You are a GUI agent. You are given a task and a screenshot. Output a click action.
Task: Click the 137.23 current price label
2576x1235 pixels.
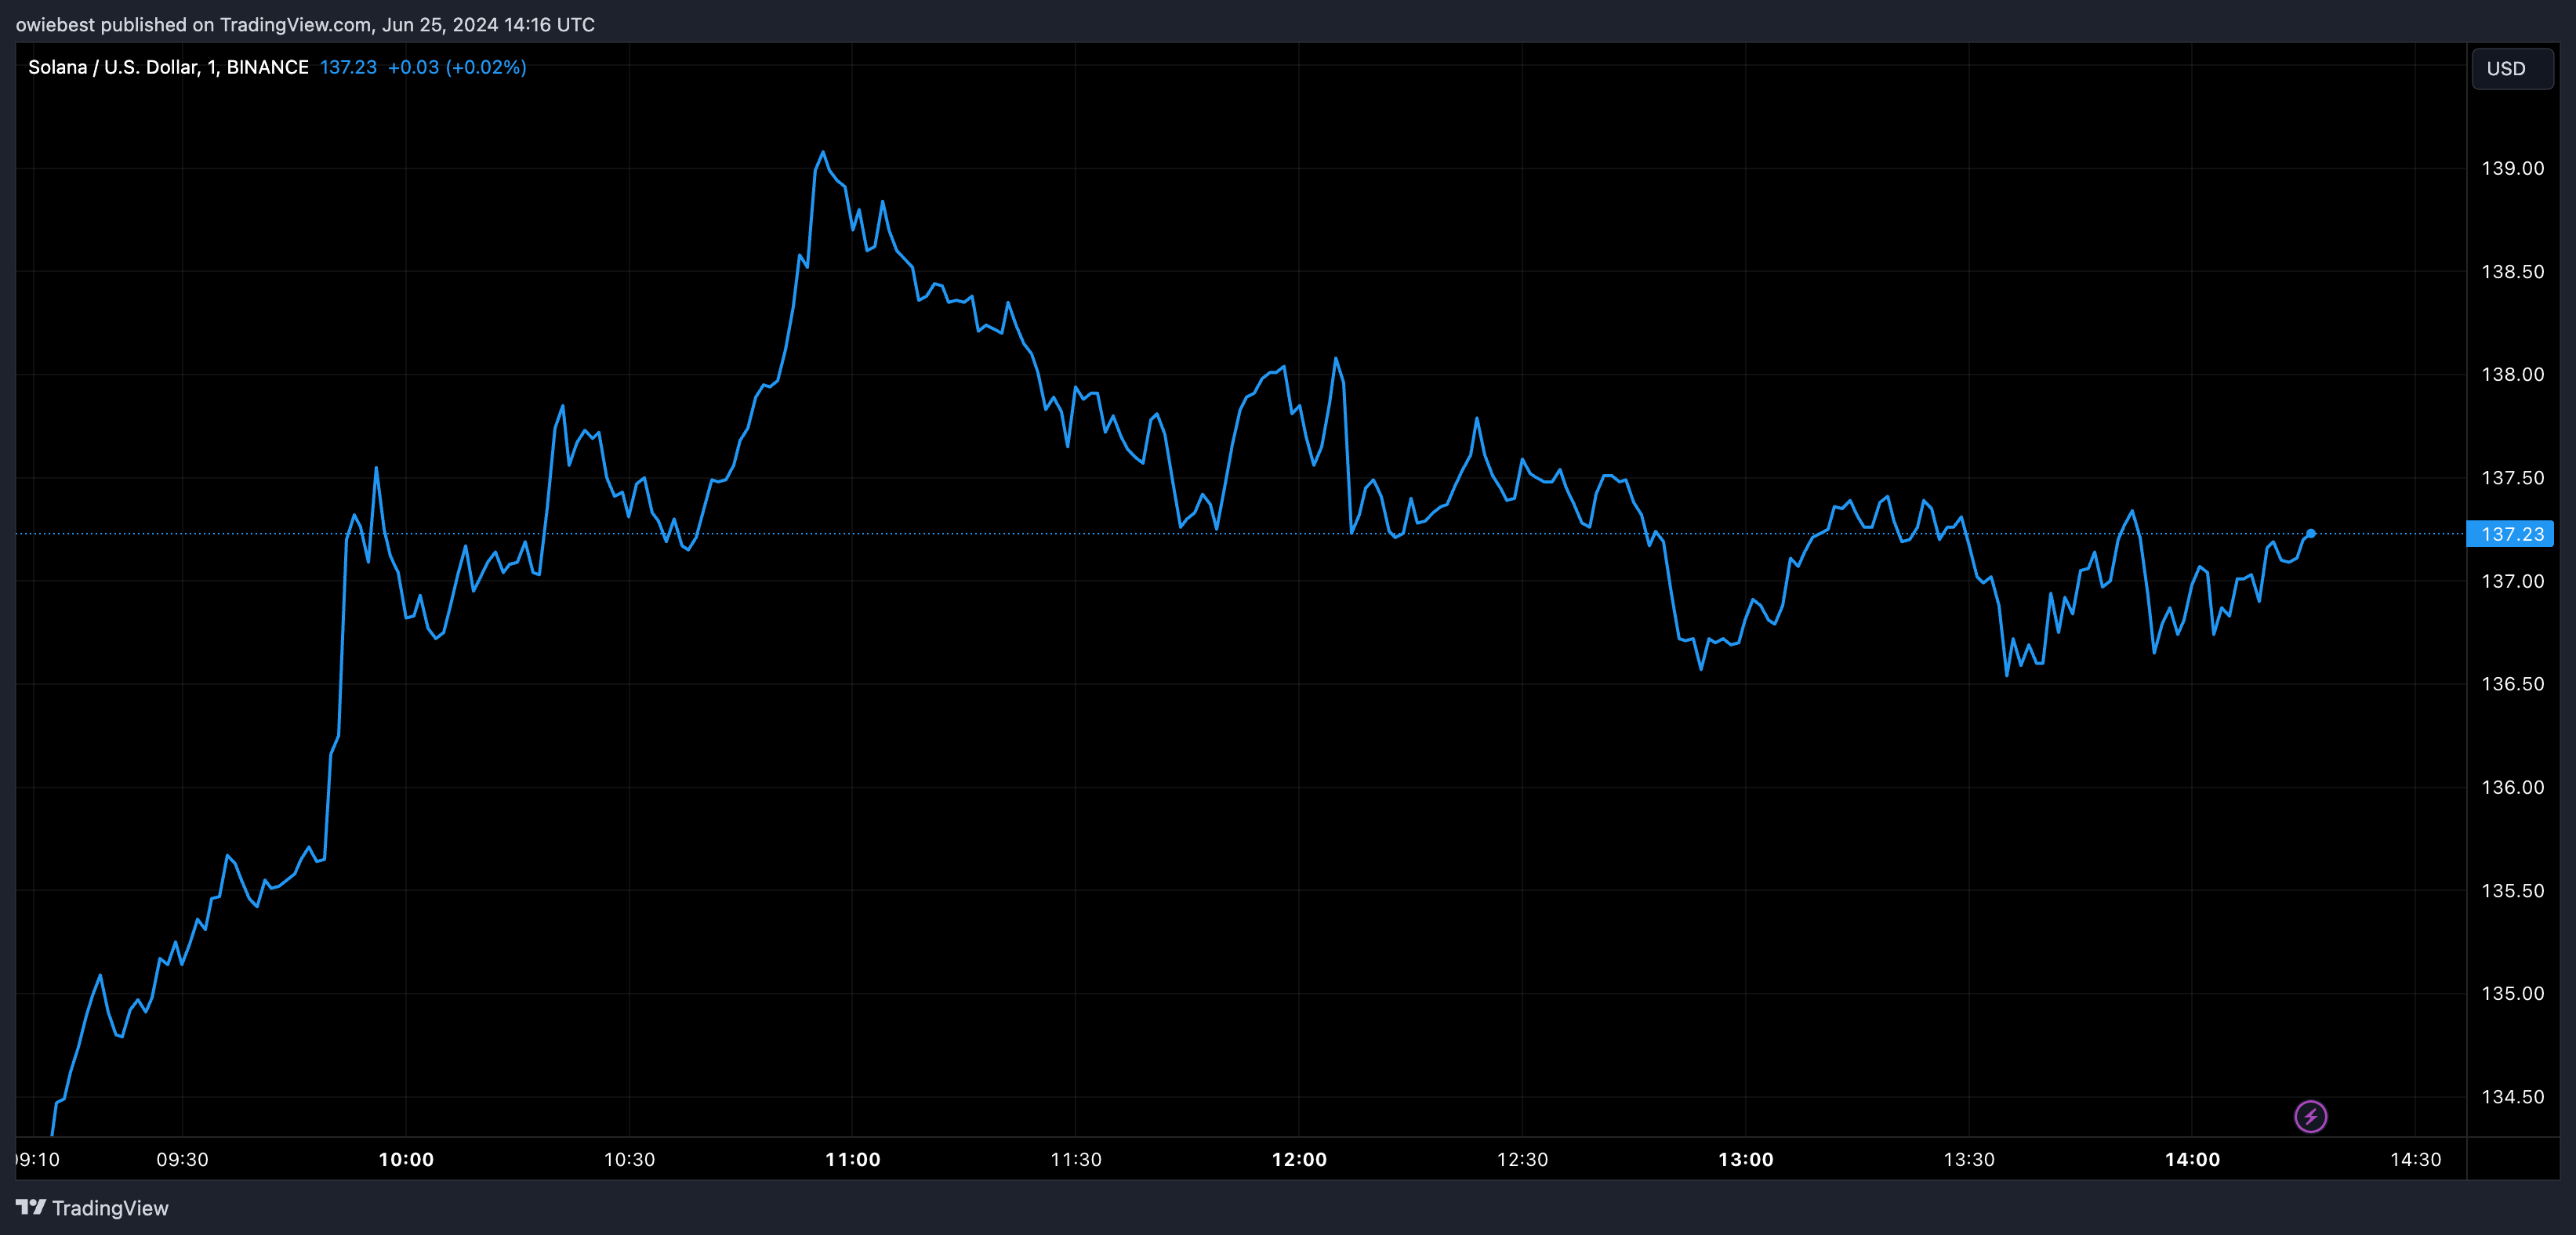pyautogui.click(x=2510, y=534)
